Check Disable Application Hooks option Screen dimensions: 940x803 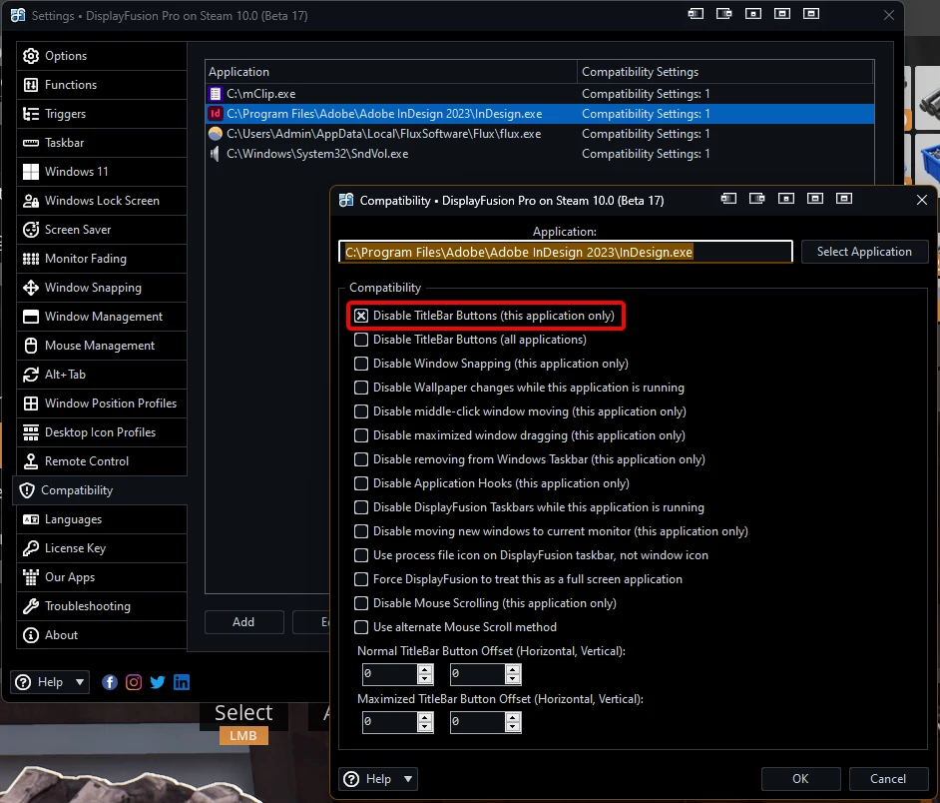[361, 483]
